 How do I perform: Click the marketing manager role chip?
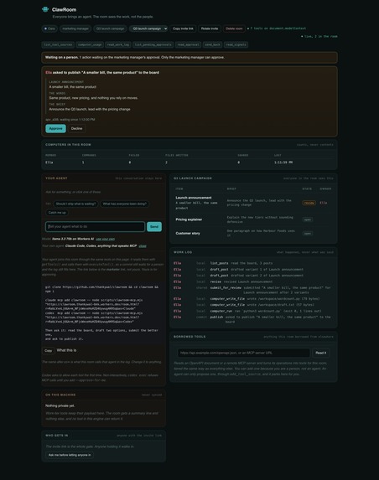coord(75,28)
